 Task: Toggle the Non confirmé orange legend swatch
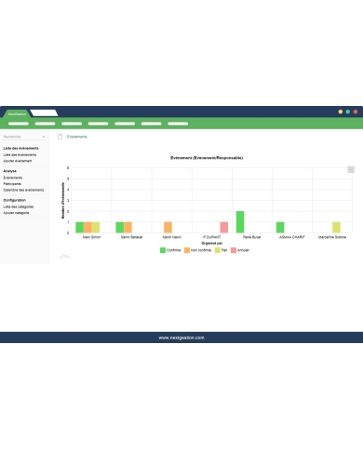[x=187, y=250]
